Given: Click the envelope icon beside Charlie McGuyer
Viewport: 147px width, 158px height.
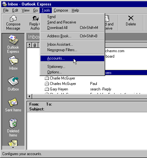Looking at the screenshot, I should point(47,78).
